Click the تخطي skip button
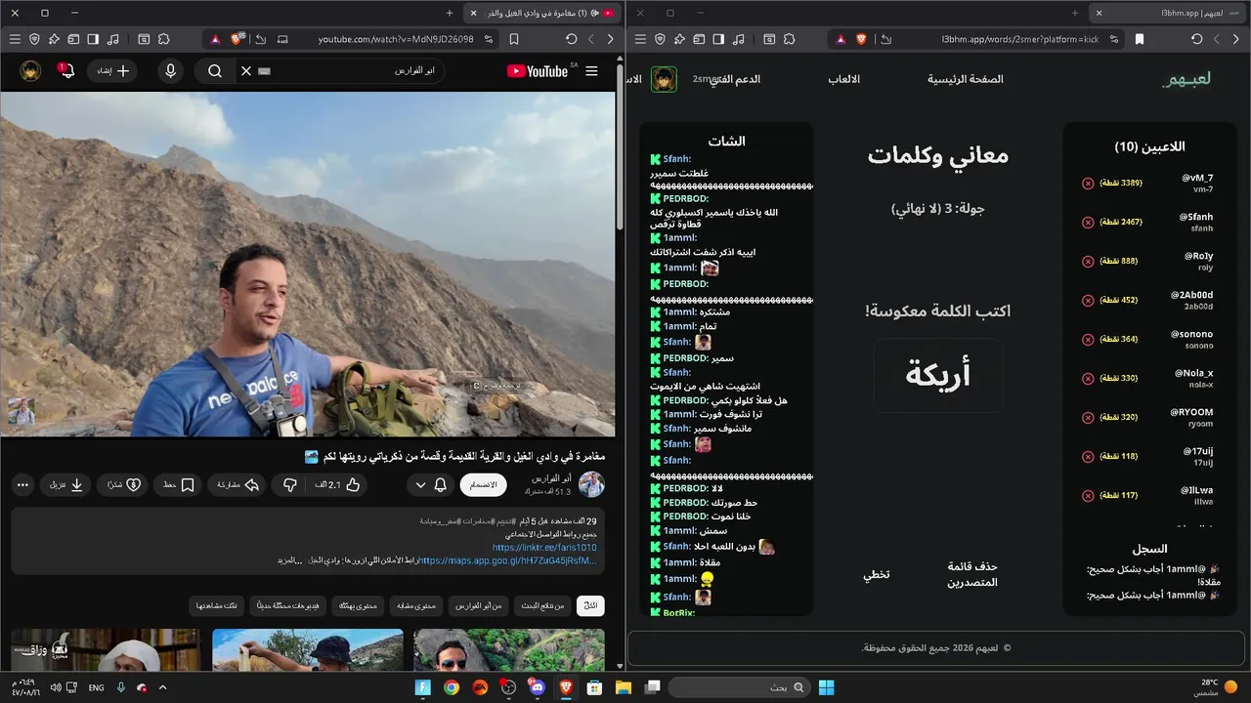The image size is (1251, 703). click(x=876, y=574)
